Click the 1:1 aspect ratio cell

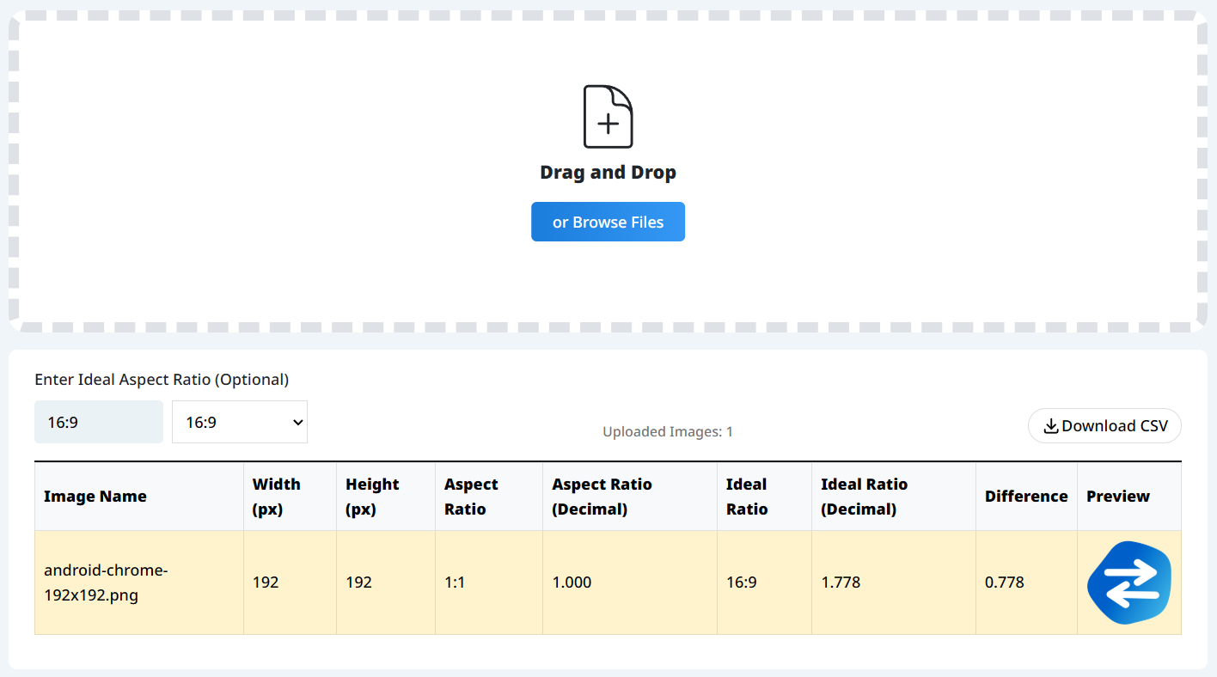(489, 582)
